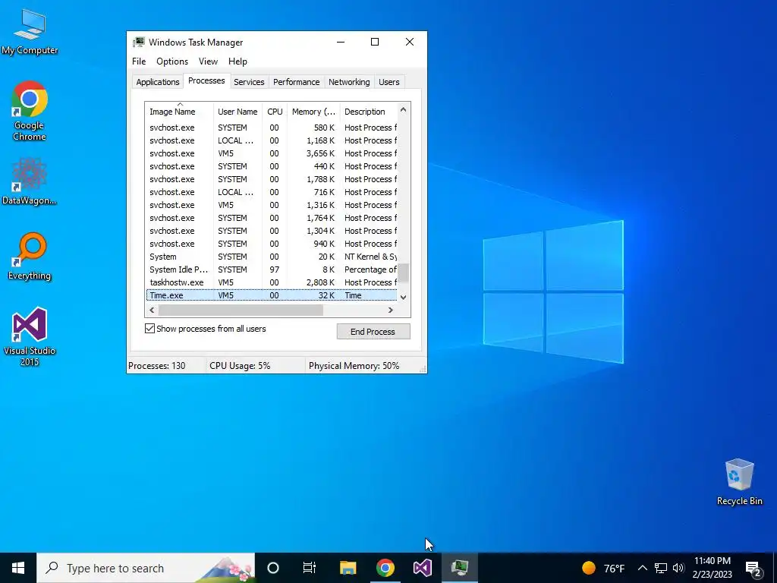Select svchost.exe row using 1,304 K
Screen dimensions: 777x583
[x=272, y=231]
